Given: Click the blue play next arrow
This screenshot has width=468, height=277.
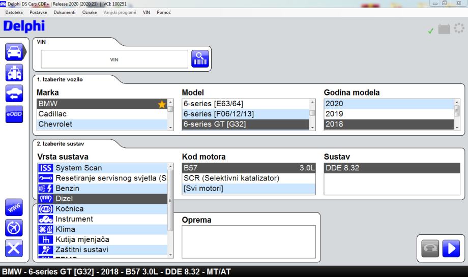Looking at the screenshot, I should (451, 249).
